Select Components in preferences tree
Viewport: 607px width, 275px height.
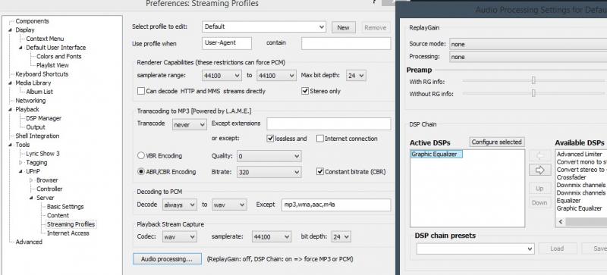tap(32, 21)
